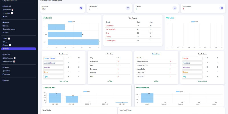This screenshot has height=114, width=228.
Task: Toggle the views legend in Views Per Month
Action: tap(180, 91)
